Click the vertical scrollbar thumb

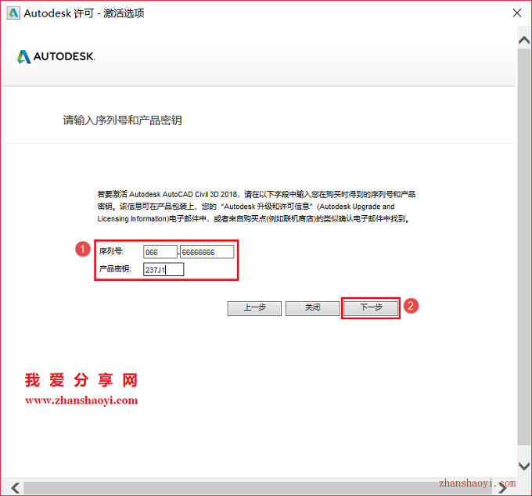[x=524, y=246]
